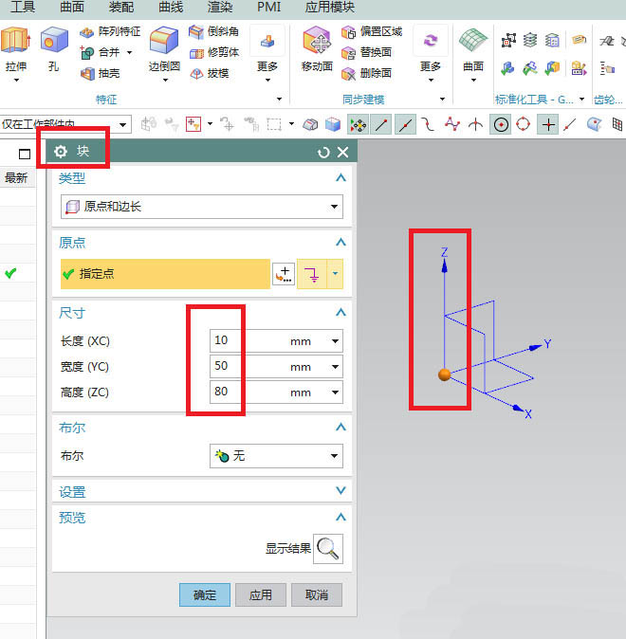
Task: Click the 抽壳 shell icon
Action: 87,74
